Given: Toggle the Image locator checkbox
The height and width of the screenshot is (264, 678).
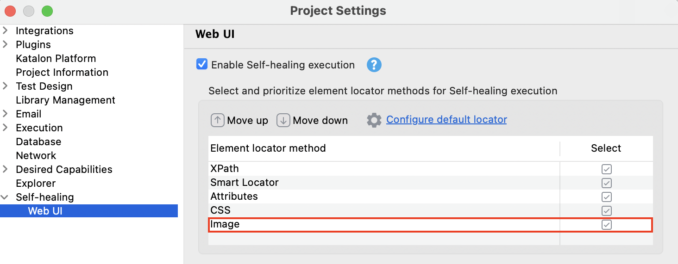Looking at the screenshot, I should pyautogui.click(x=606, y=225).
